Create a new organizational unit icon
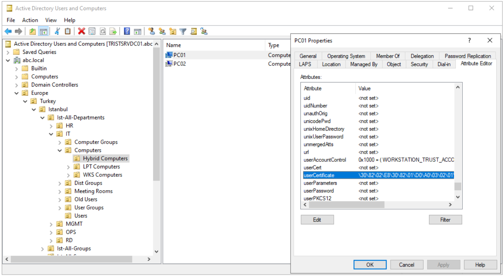 (x=173, y=32)
